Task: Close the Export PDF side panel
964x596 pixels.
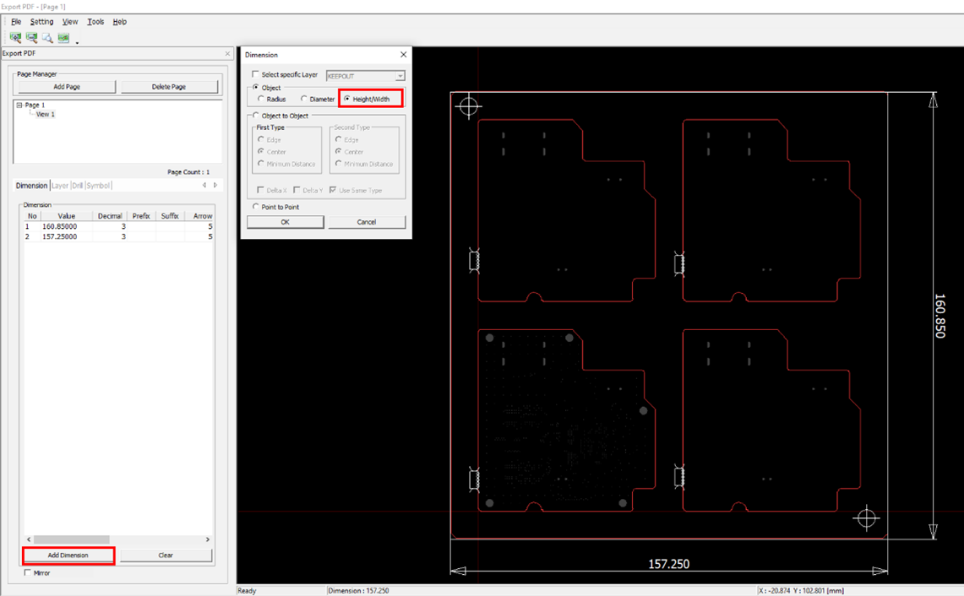Action: (227, 54)
